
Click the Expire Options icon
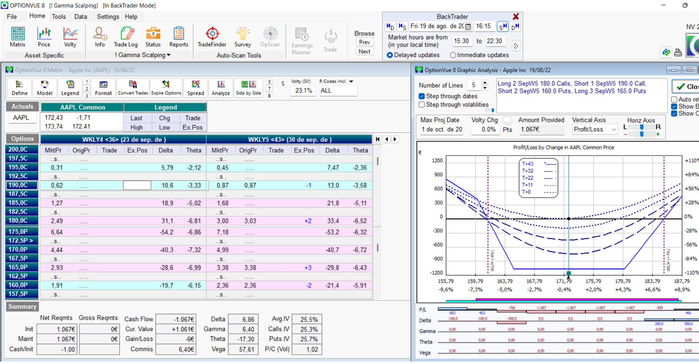pyautogui.click(x=166, y=88)
